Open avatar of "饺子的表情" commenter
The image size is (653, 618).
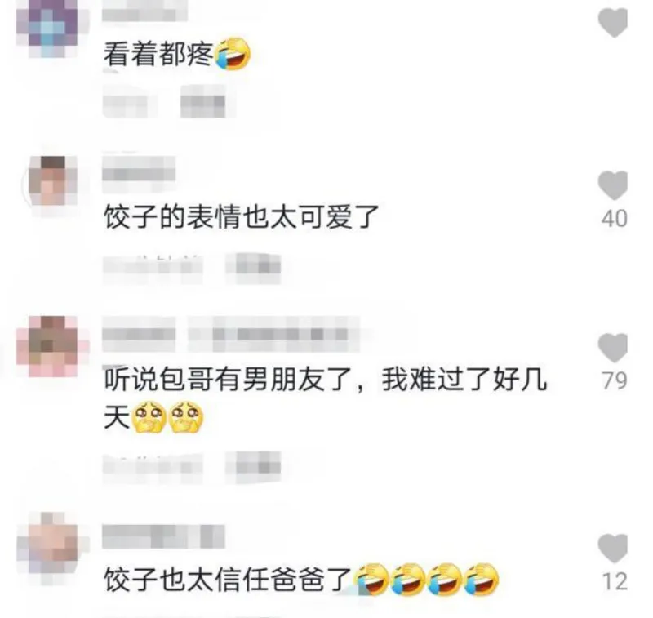(51, 181)
